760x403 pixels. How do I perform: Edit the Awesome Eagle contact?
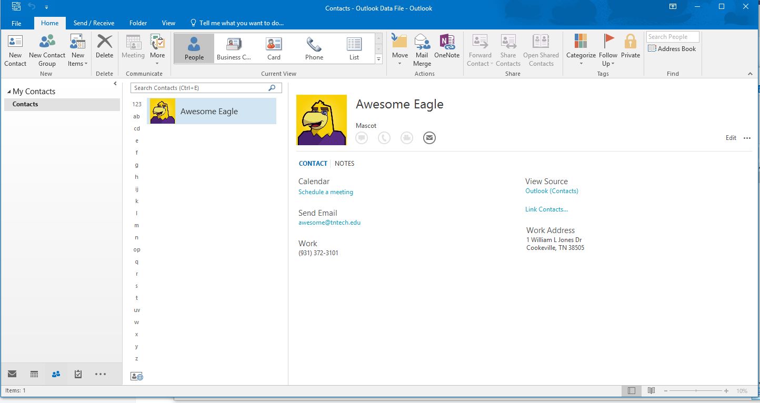(731, 137)
